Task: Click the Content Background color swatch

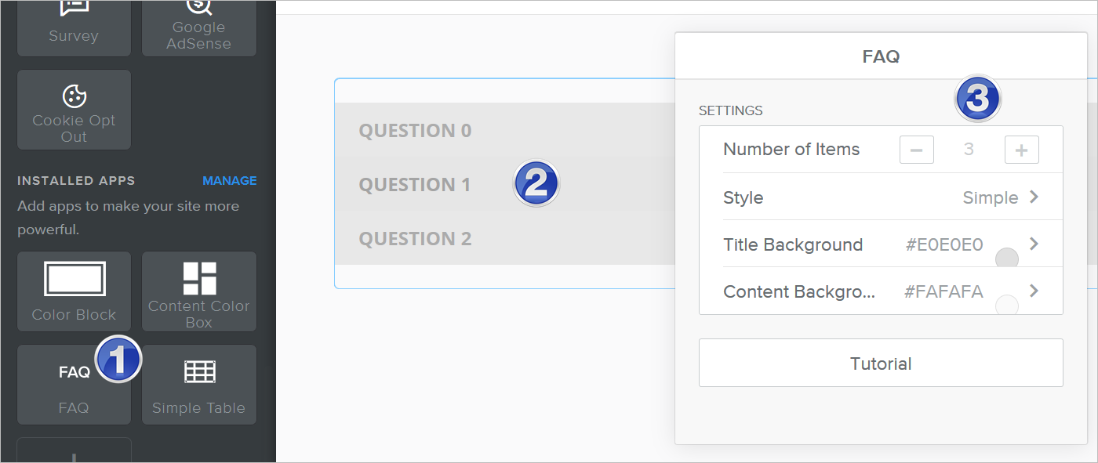Action: pyautogui.click(x=1006, y=305)
